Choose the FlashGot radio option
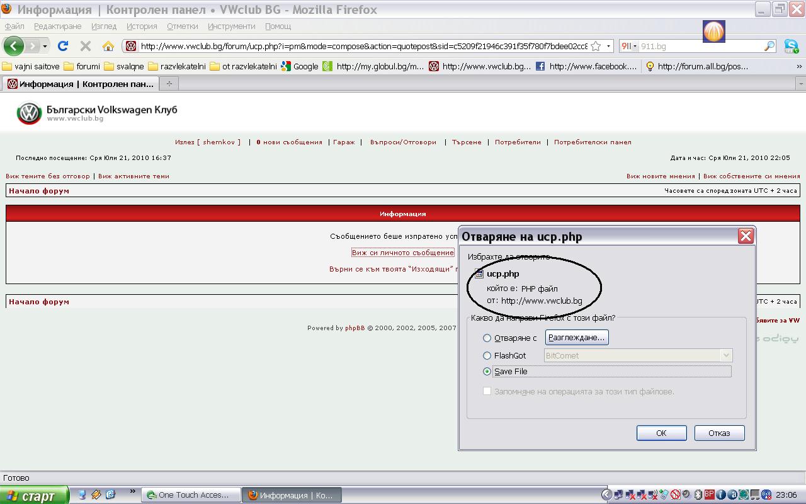Screen dimensions: 806x504 [487, 356]
